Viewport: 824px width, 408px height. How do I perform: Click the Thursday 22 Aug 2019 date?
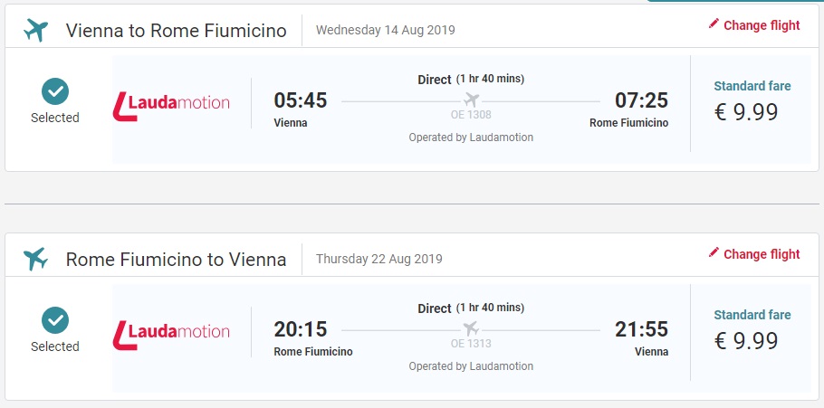378,260
